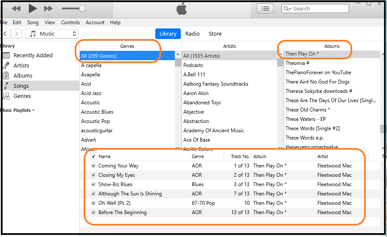
Task: Select the song Coming Your Way
Action: point(118,166)
